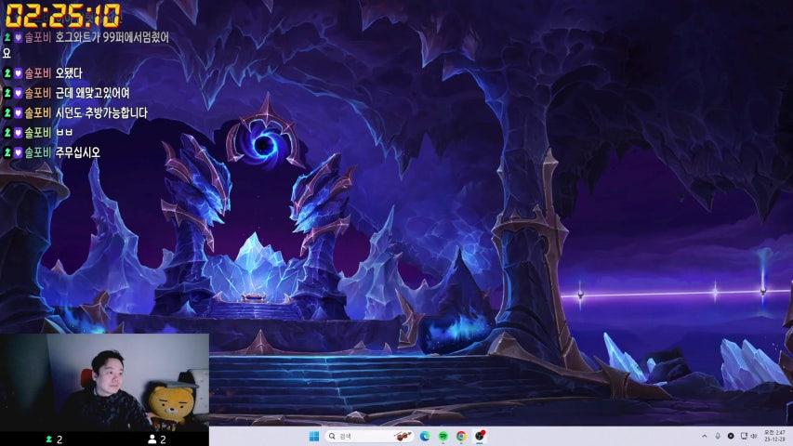The height and width of the screenshot is (446, 793).
Task: Launch Microsoft Edge from the taskbar
Action: pos(425,436)
